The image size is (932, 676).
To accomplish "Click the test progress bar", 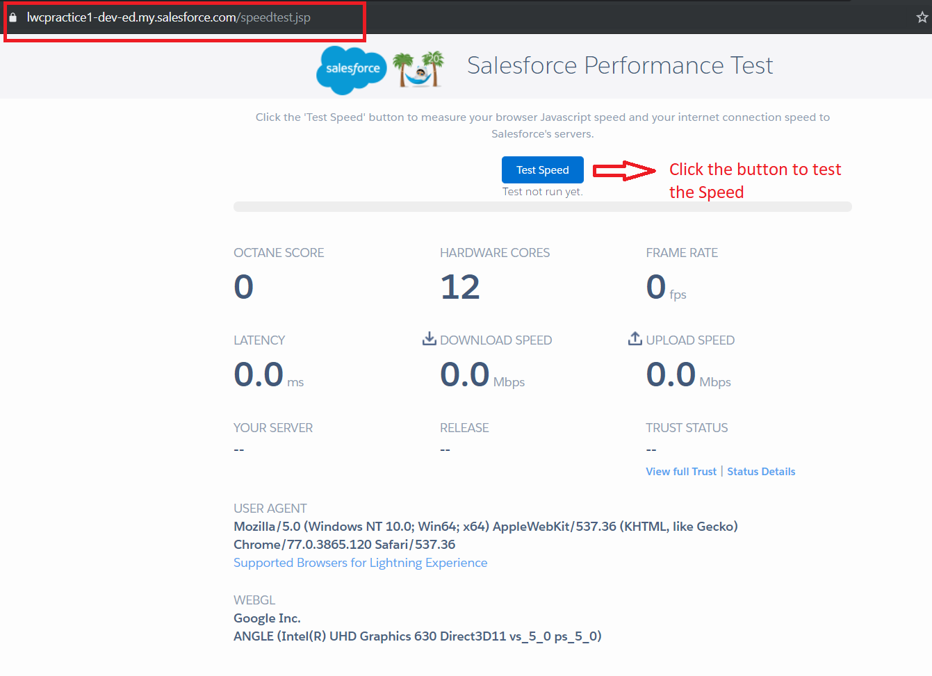I will point(542,206).
